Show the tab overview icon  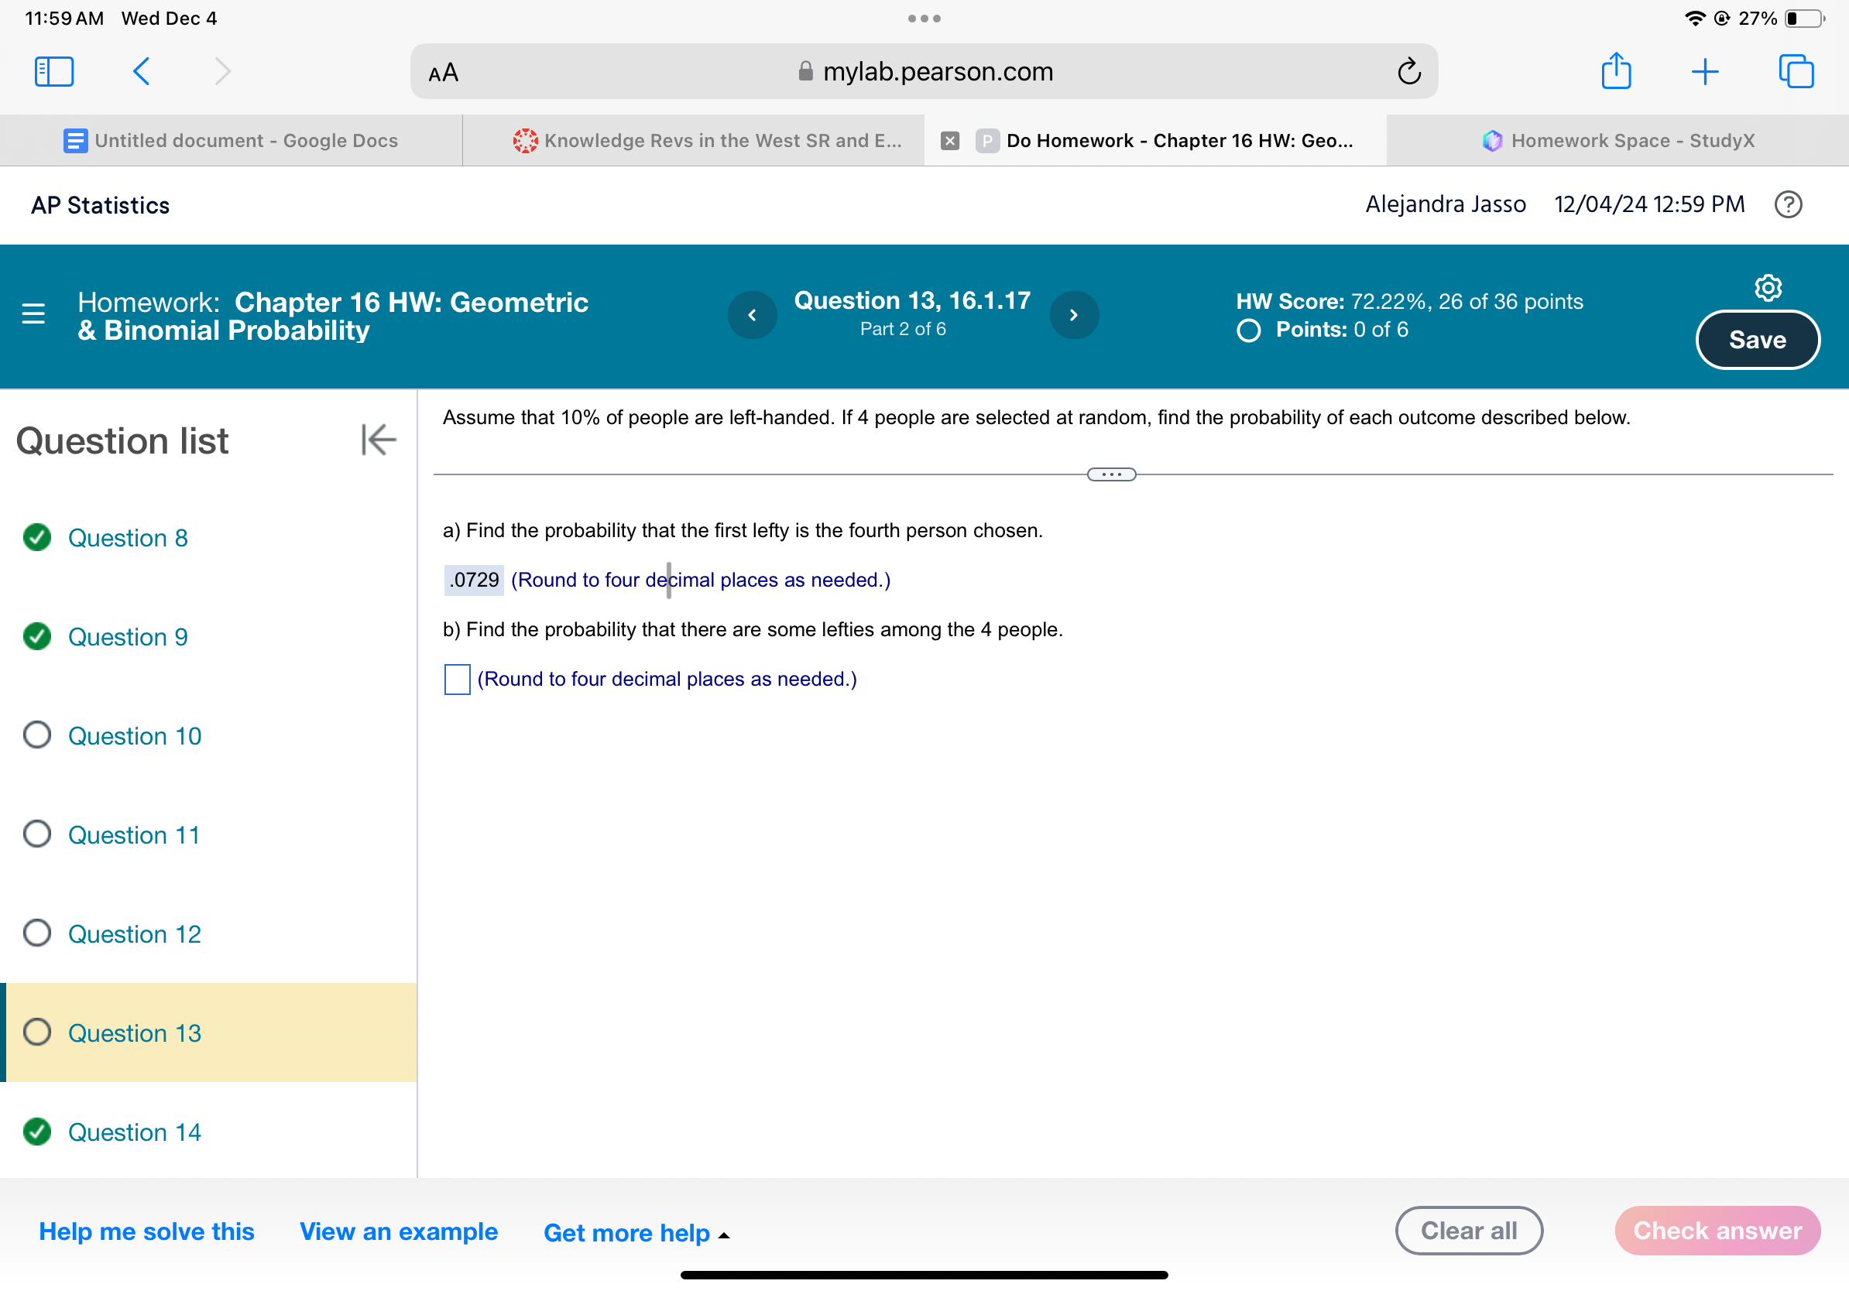click(1795, 71)
